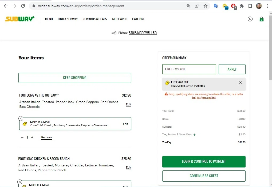
Task: Click the yellow tag on FREECOOKIE offer
Action: [x=167, y=83]
